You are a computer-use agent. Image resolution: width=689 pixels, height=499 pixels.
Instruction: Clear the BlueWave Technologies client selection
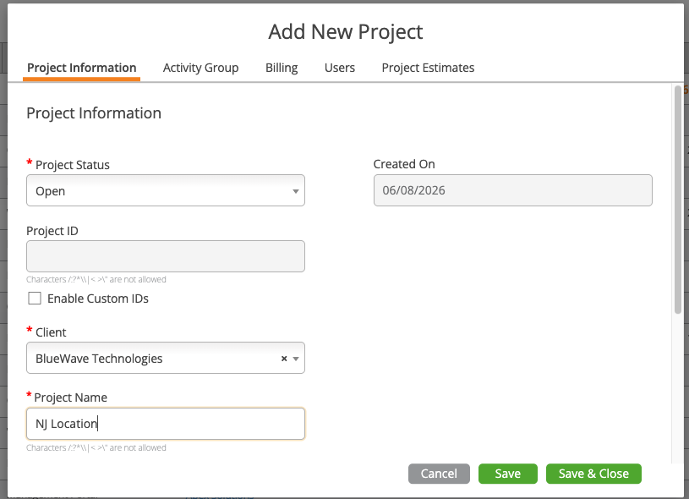click(284, 359)
